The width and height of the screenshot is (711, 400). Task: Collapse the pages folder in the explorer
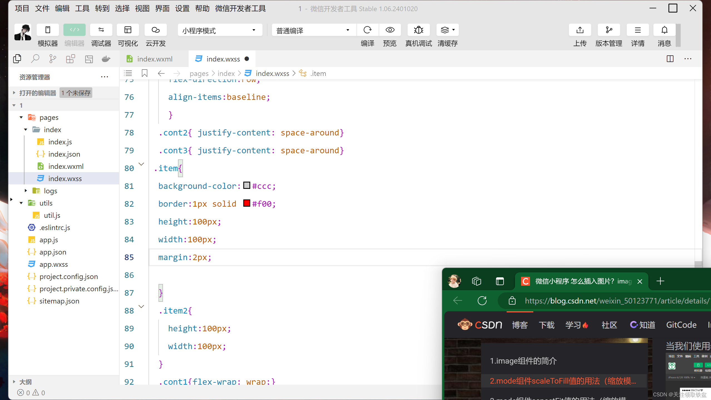tap(21, 117)
